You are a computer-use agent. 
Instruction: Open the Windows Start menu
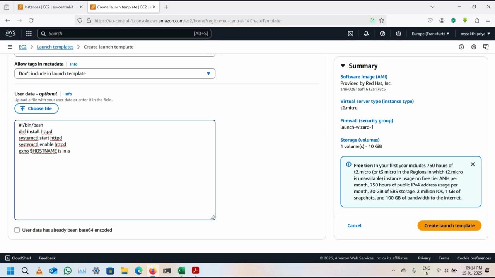(10, 271)
